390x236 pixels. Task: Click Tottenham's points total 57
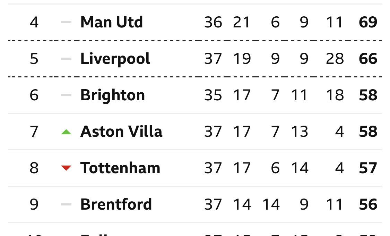368,168
